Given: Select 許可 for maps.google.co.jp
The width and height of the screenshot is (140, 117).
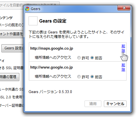Looking at the screenshot, I should pyautogui.click(x=79, y=58).
